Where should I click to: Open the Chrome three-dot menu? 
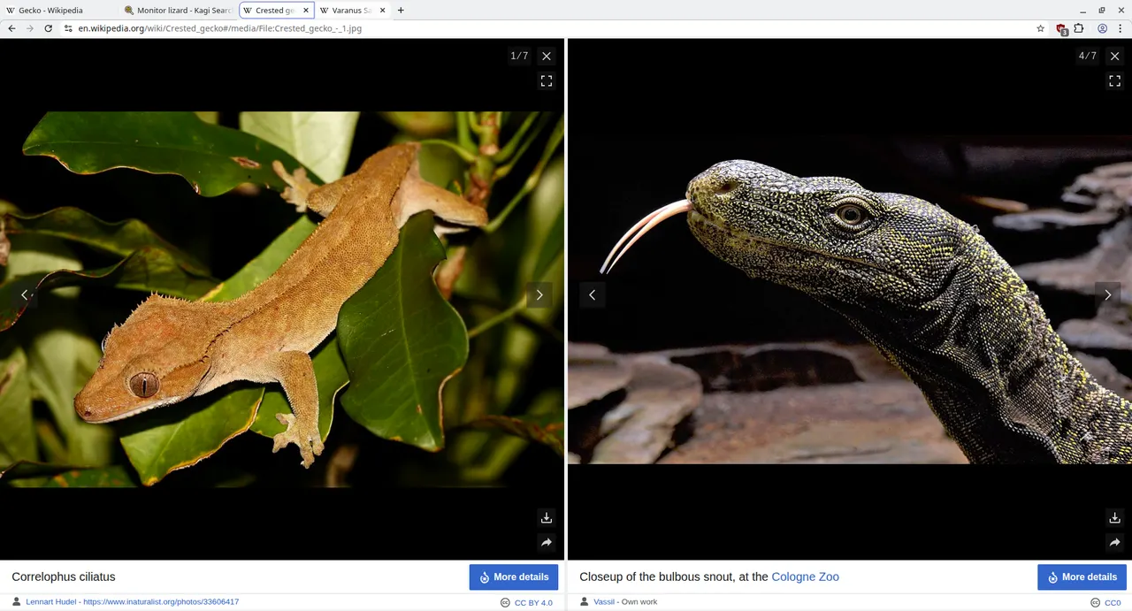click(1121, 28)
